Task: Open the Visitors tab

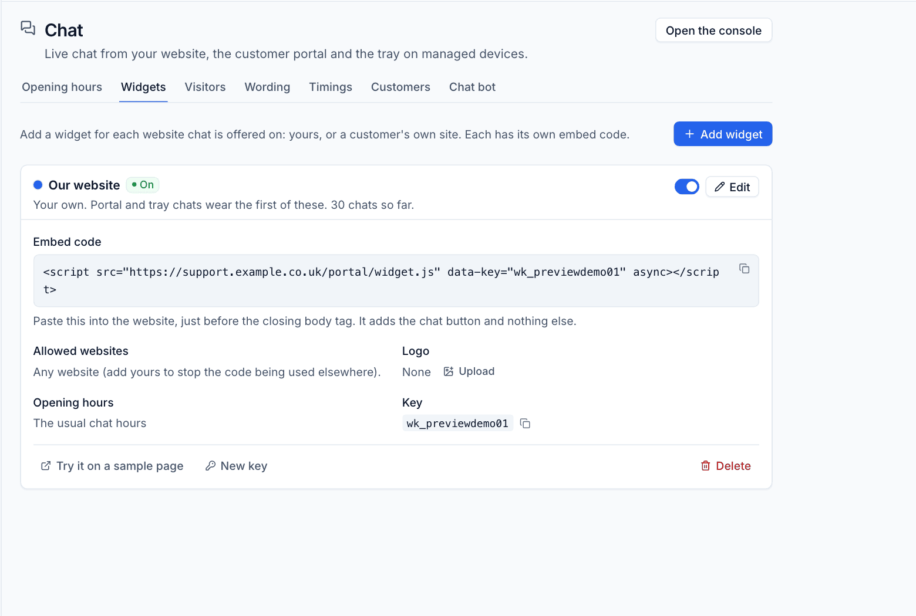Action: point(205,87)
